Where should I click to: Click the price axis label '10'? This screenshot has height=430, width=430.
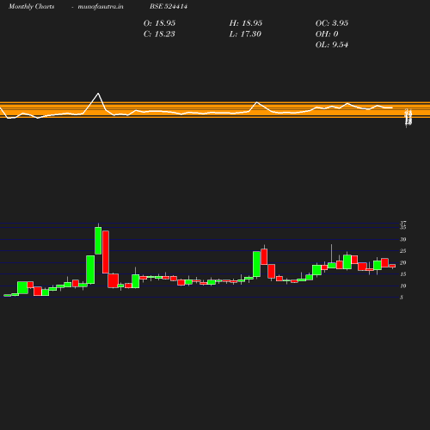(403, 286)
